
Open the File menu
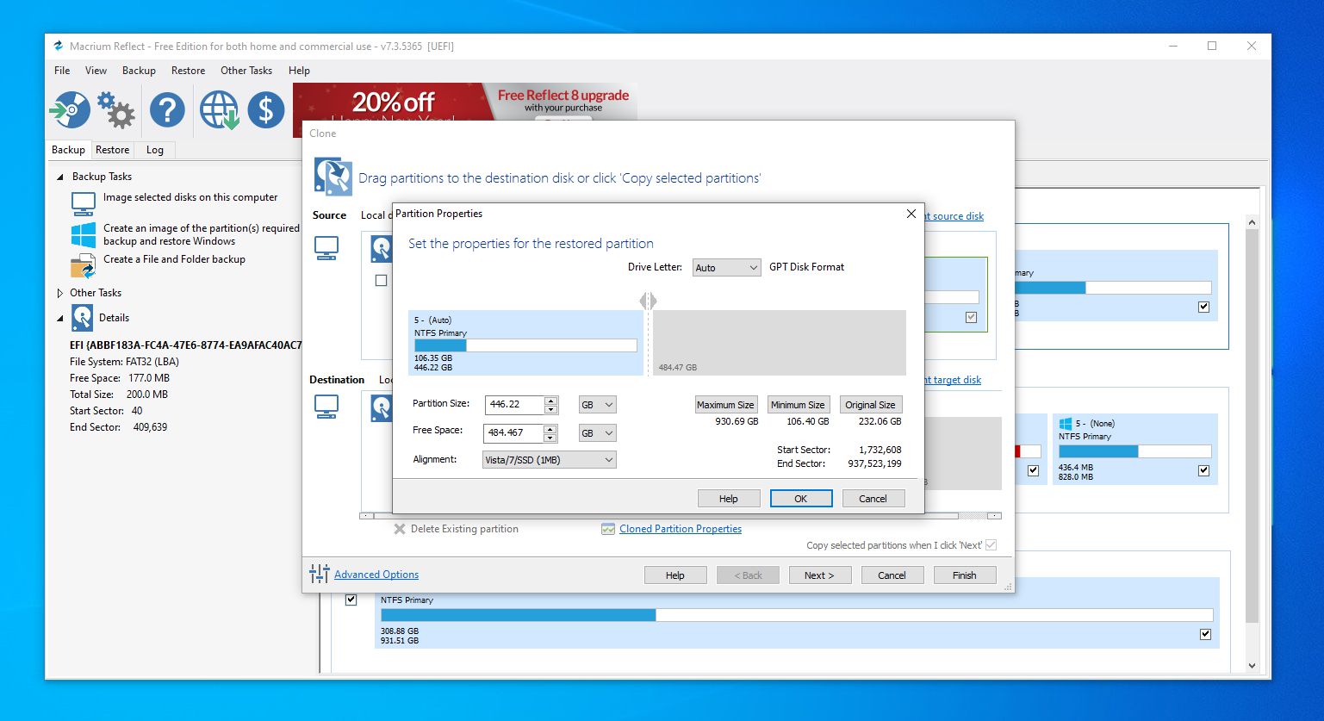click(x=62, y=71)
